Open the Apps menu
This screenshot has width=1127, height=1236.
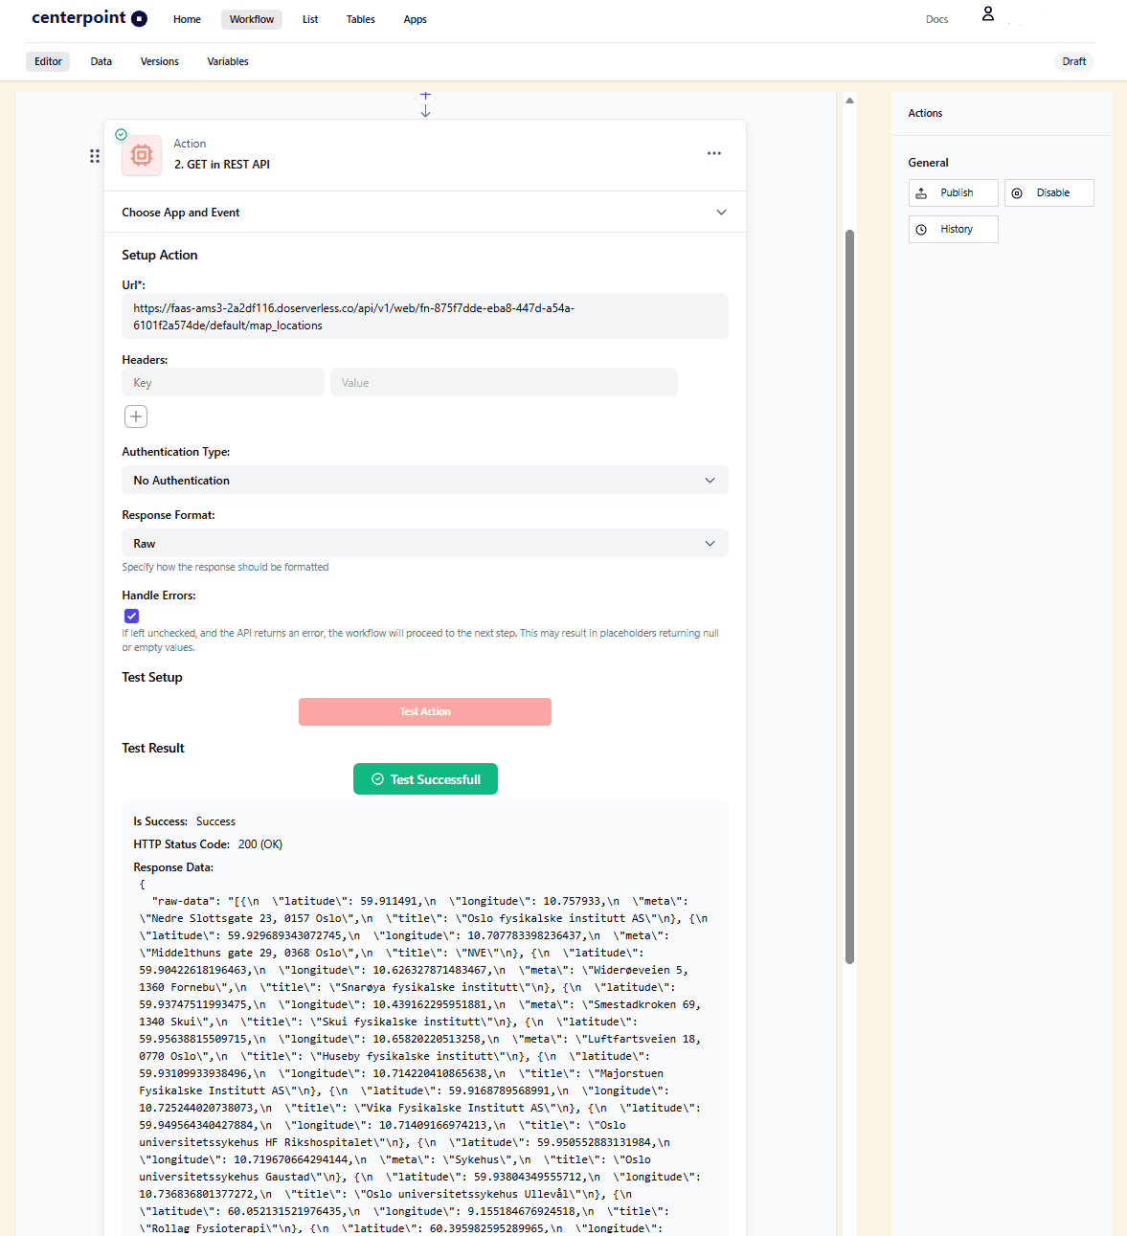(415, 19)
